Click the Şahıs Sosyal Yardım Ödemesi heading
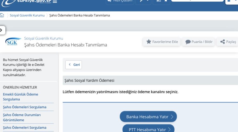238x132 pixels. pyautogui.click(x=89, y=80)
